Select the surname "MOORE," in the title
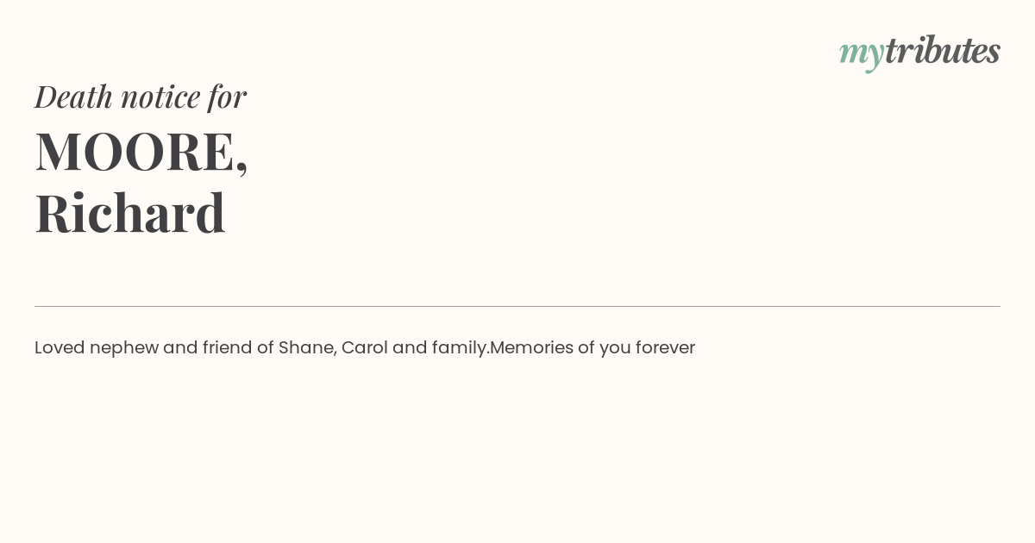The width and height of the screenshot is (1035, 543). (141, 152)
